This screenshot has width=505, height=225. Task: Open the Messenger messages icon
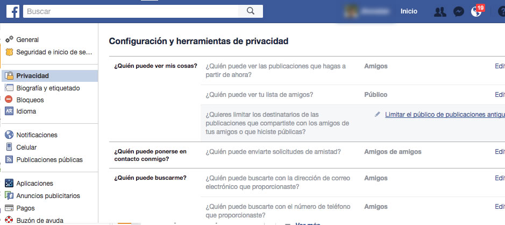459,11
